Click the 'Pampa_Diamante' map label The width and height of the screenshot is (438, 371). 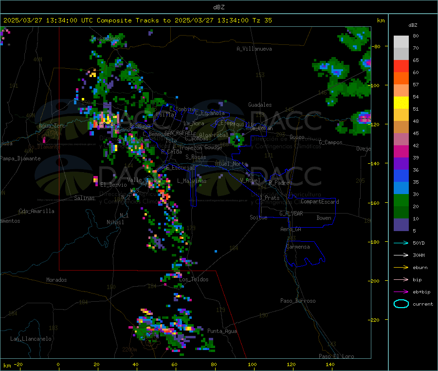pos(20,158)
